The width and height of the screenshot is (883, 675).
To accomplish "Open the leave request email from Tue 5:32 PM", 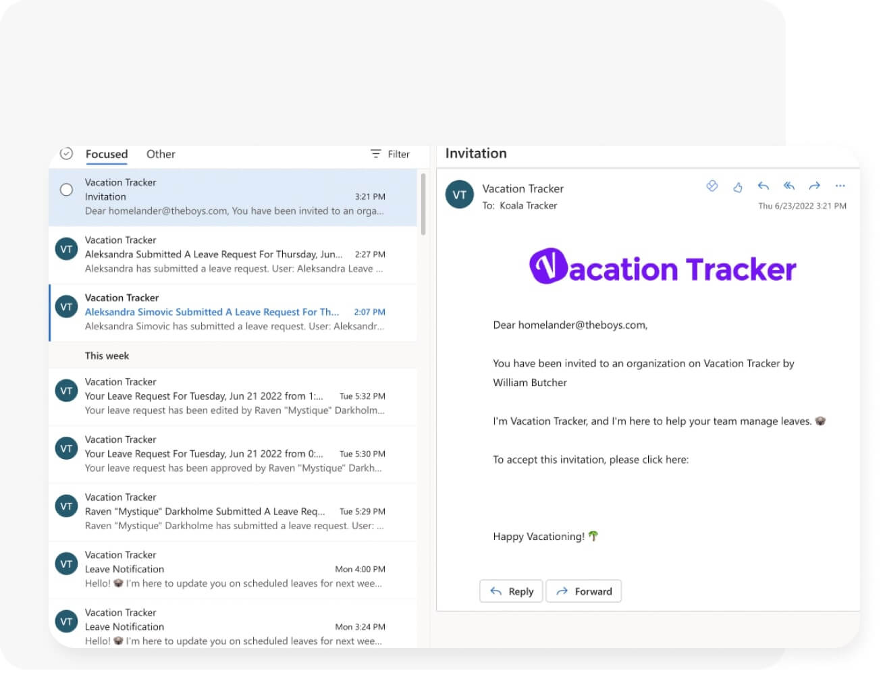I will 233,396.
